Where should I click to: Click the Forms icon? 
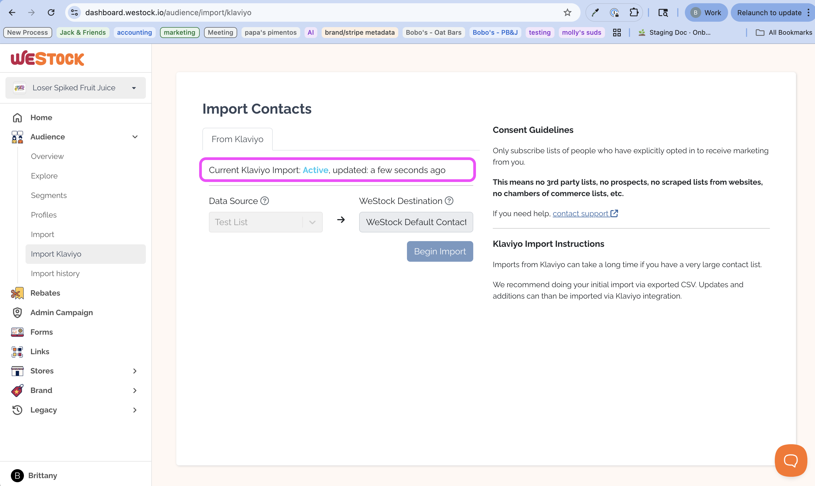(17, 332)
